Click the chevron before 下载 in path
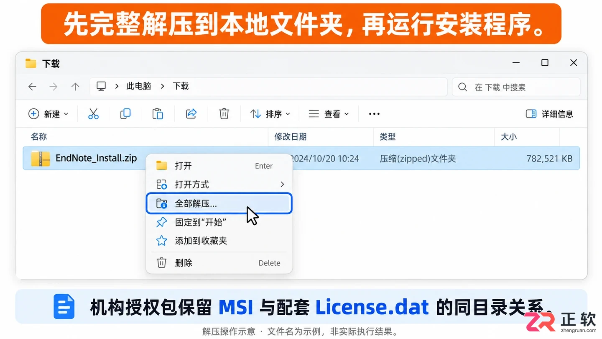602x339 pixels. (x=163, y=86)
